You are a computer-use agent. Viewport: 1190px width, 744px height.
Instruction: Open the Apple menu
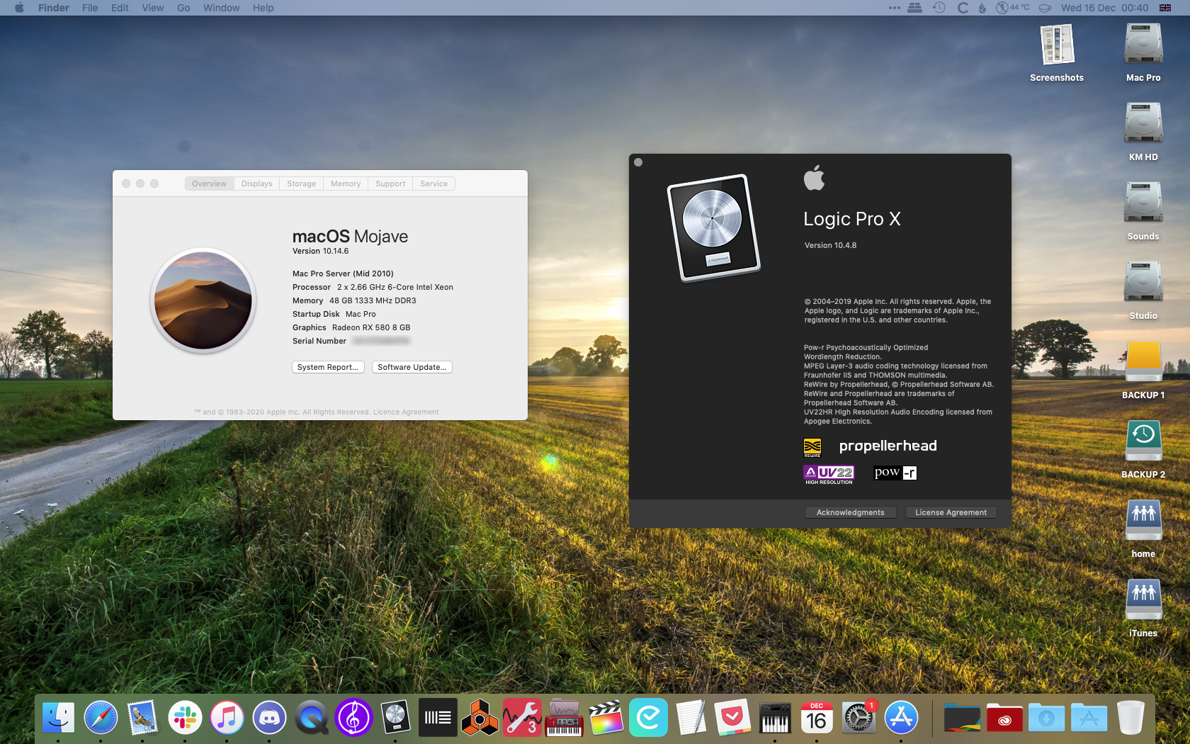(19, 8)
